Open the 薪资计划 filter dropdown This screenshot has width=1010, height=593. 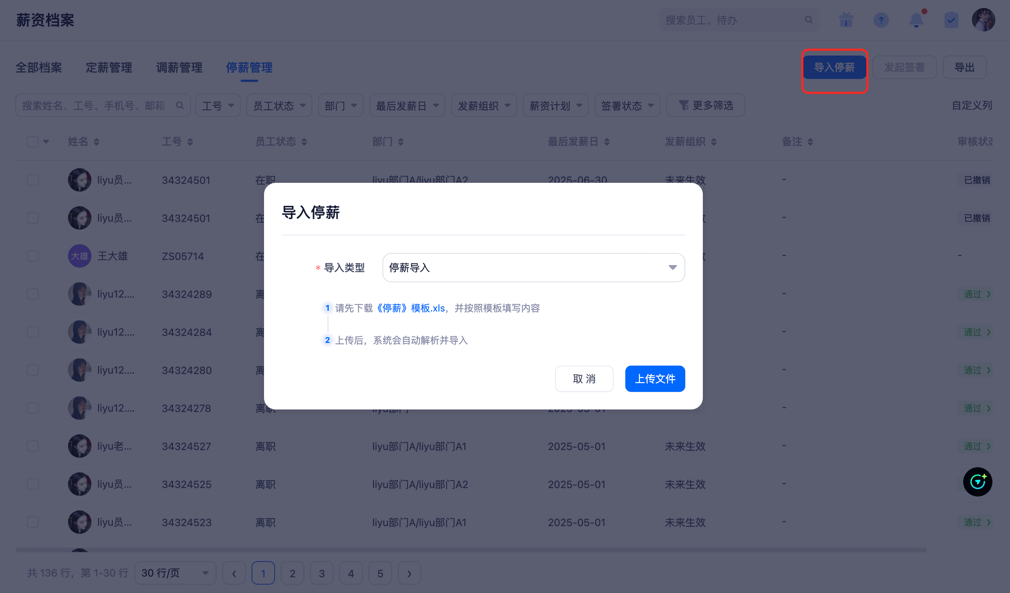click(555, 105)
